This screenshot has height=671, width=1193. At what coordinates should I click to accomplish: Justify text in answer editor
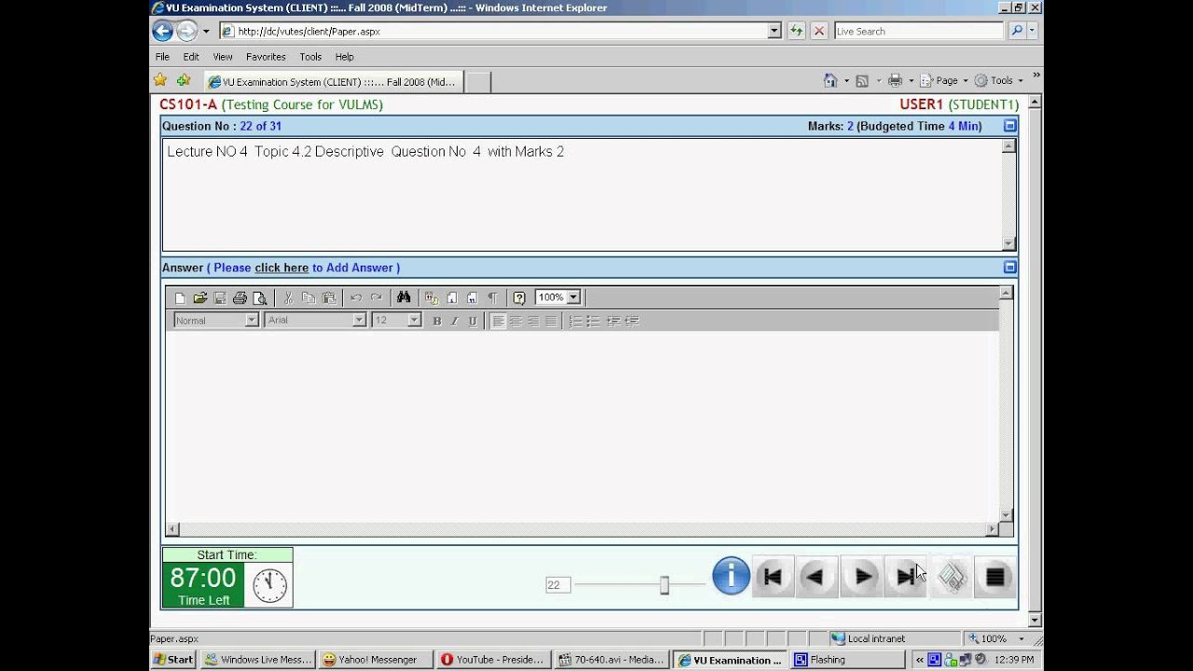(551, 321)
